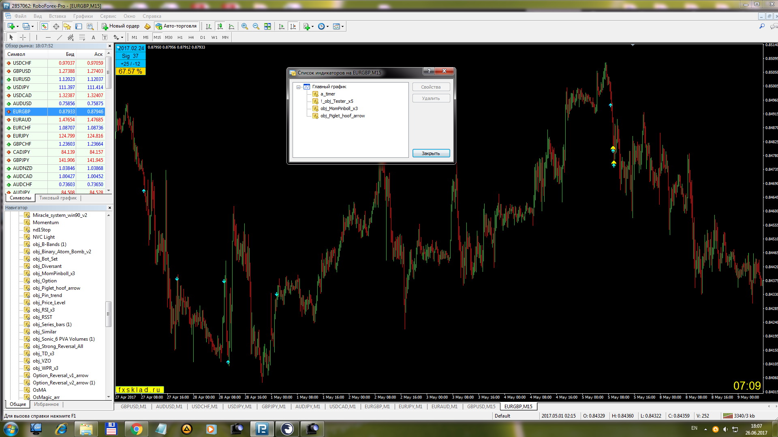This screenshot has height=437, width=778.
Task: Select the trendline drawing tool
Action: (x=60, y=37)
